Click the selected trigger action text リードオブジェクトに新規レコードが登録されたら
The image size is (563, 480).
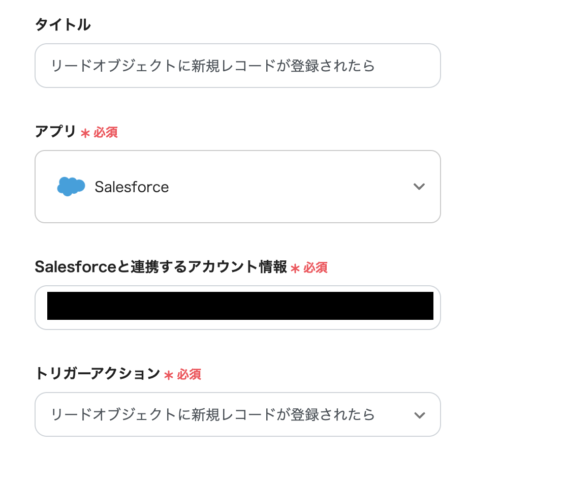tap(212, 415)
